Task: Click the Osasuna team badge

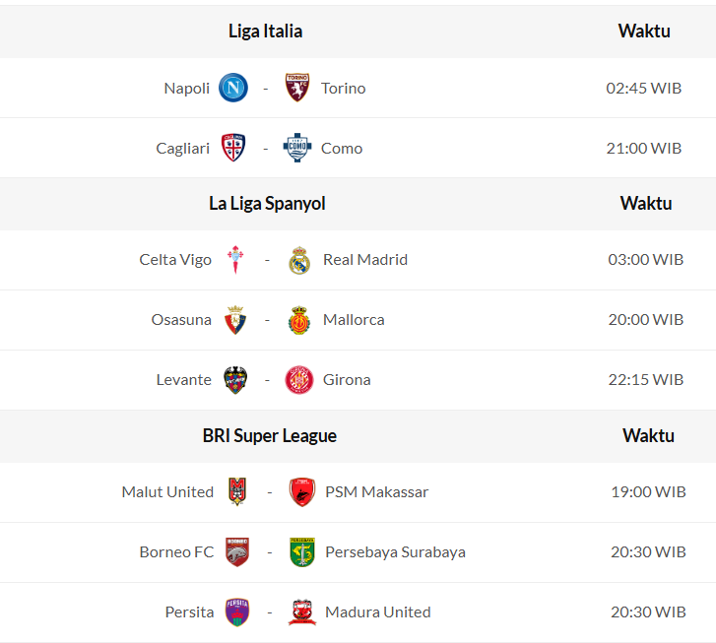Action: (x=235, y=320)
